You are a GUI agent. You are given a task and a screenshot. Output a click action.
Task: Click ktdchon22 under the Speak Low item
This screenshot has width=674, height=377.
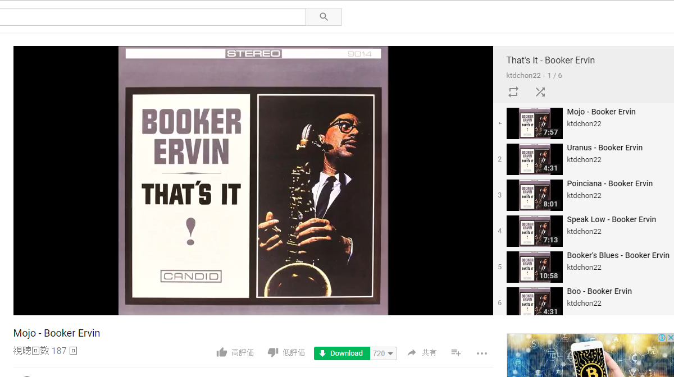(584, 231)
